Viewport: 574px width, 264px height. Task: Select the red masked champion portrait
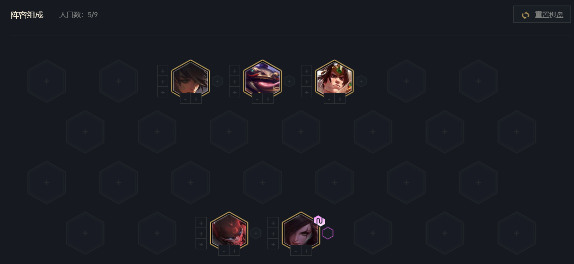229,231
